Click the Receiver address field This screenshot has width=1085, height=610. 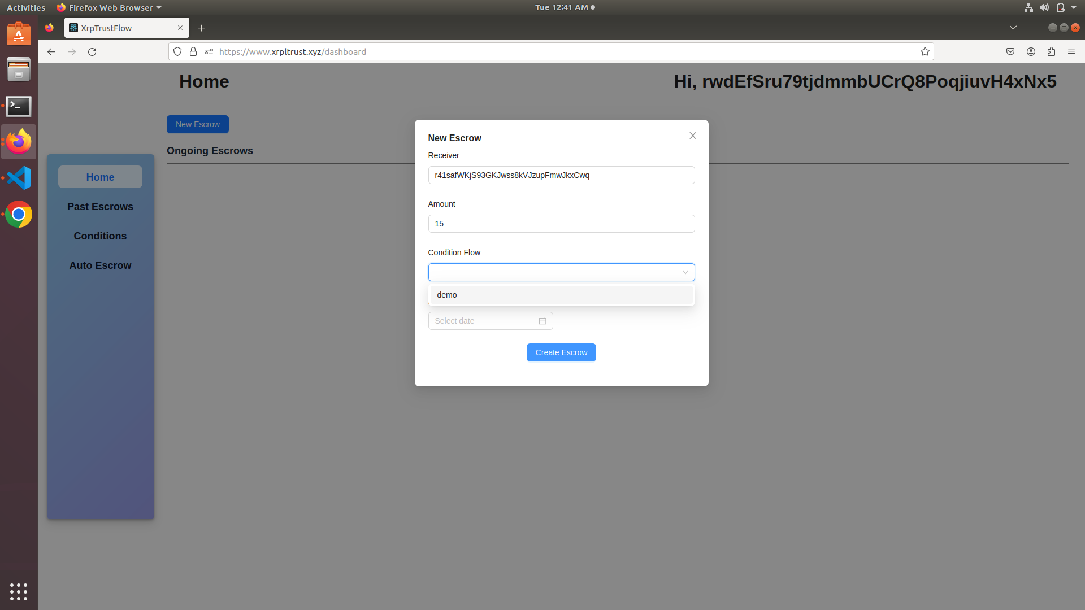[x=561, y=175]
